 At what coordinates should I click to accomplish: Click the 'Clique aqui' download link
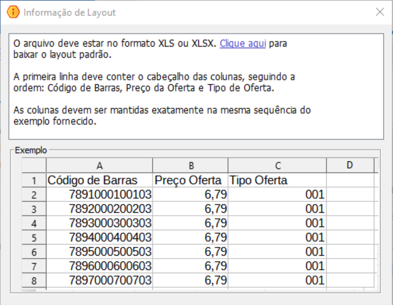pyautogui.click(x=242, y=43)
